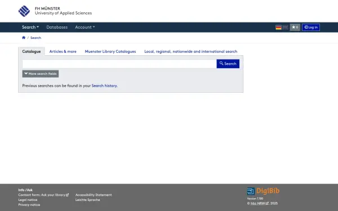The height and width of the screenshot is (211, 338).
Task: Open Databases in navigation bar
Action: pos(57,28)
